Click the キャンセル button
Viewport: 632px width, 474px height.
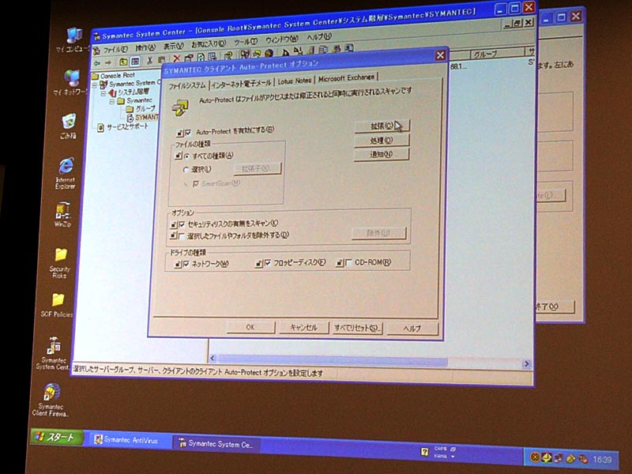(x=304, y=328)
